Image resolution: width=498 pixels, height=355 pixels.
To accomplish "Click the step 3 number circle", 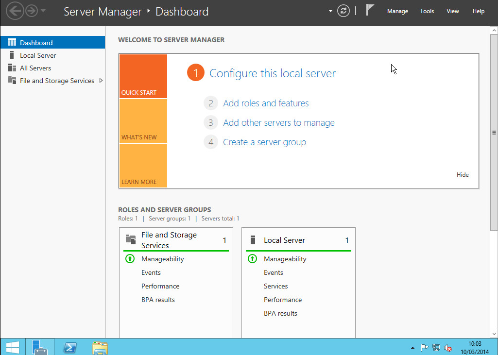I will click(x=210, y=122).
